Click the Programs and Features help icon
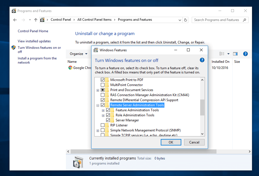 (x=245, y=54)
